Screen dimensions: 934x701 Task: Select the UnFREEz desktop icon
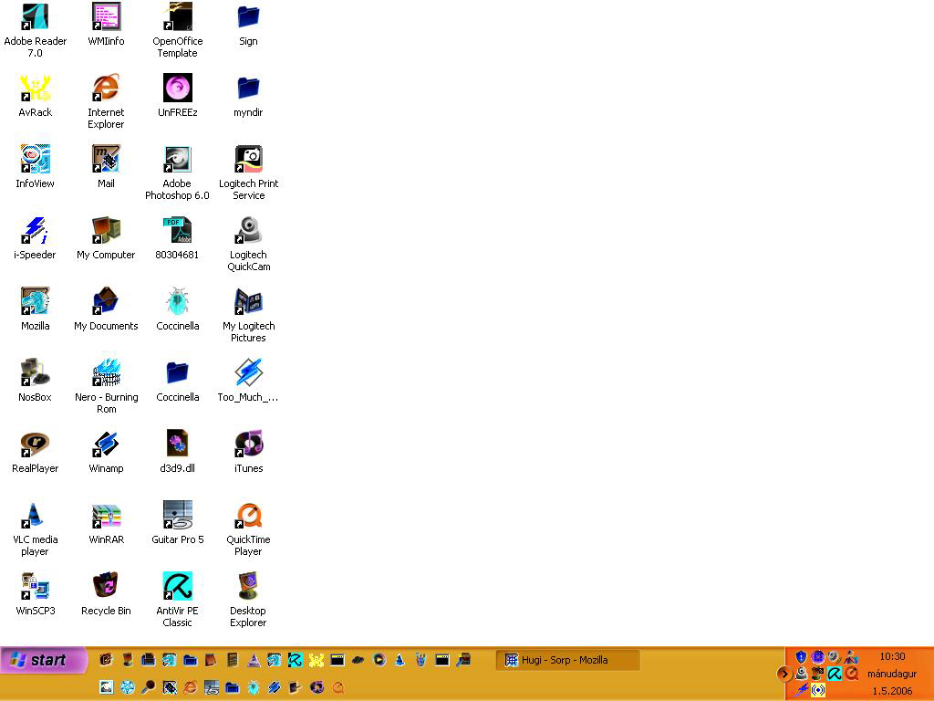(x=178, y=95)
